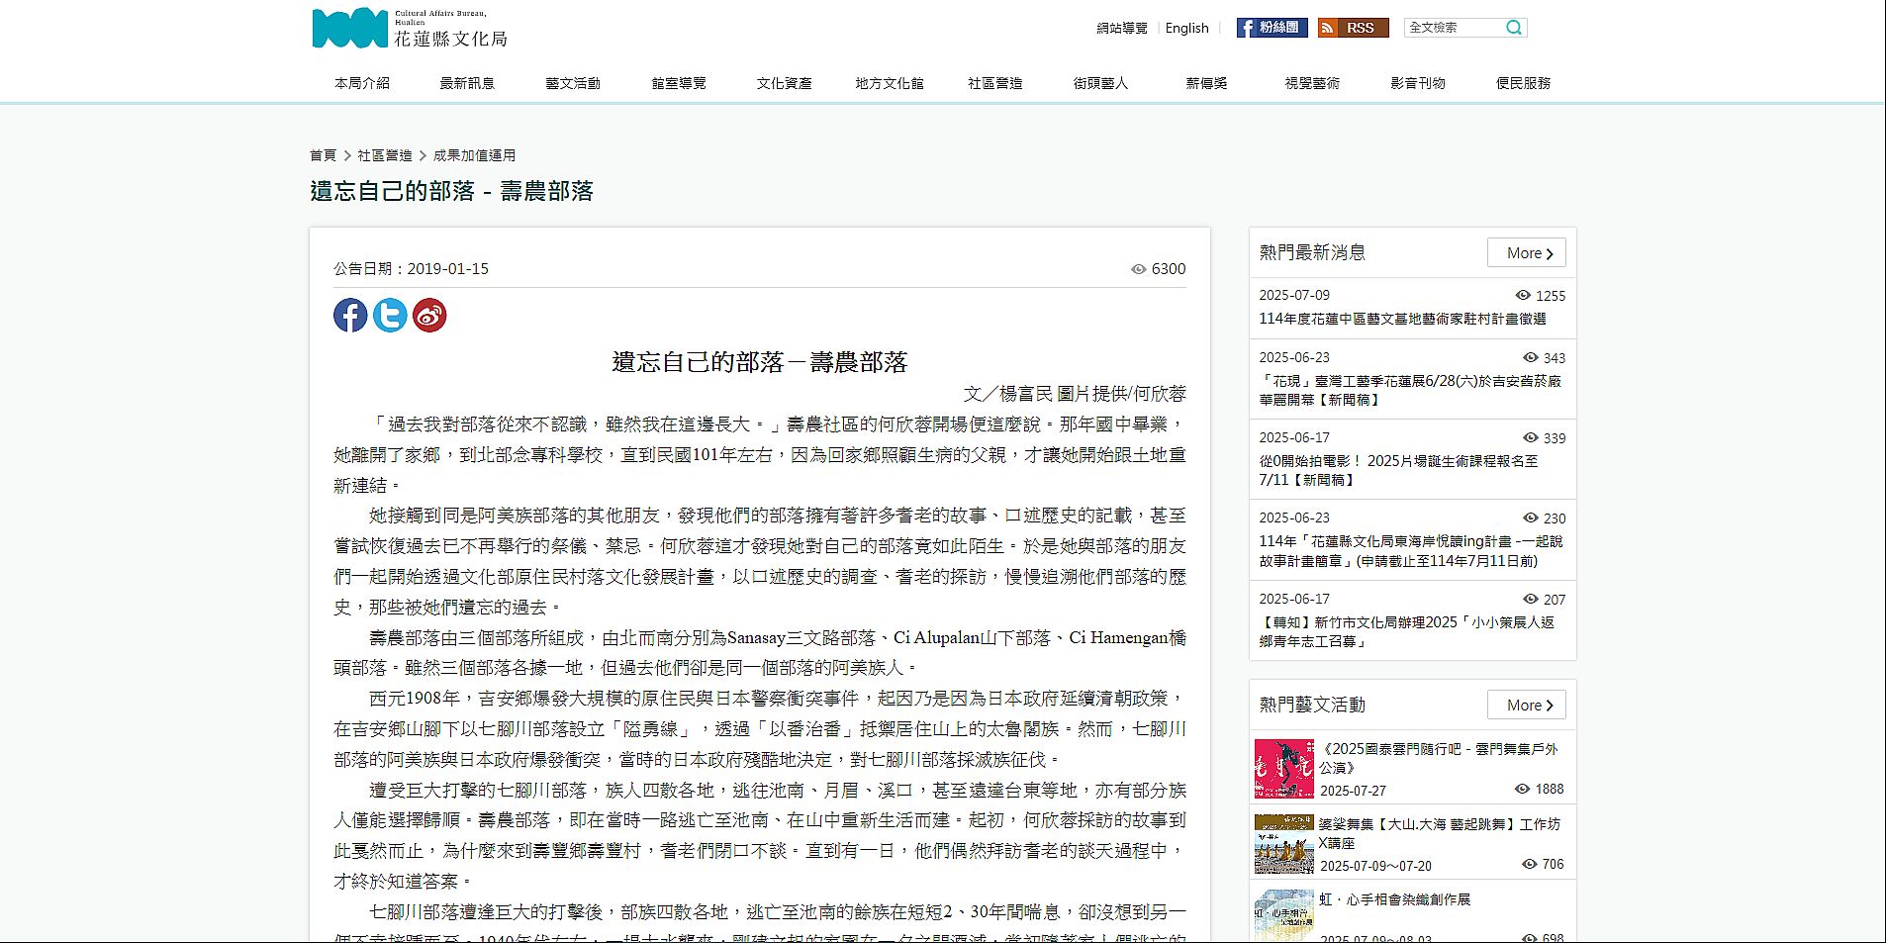
Task: Share article via Weibo round icon
Action: pos(429,315)
